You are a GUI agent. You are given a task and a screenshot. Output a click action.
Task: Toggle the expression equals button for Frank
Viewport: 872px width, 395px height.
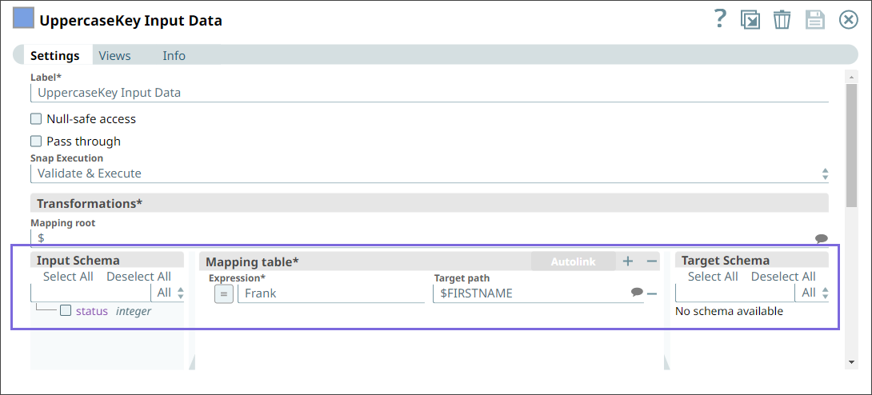(224, 293)
